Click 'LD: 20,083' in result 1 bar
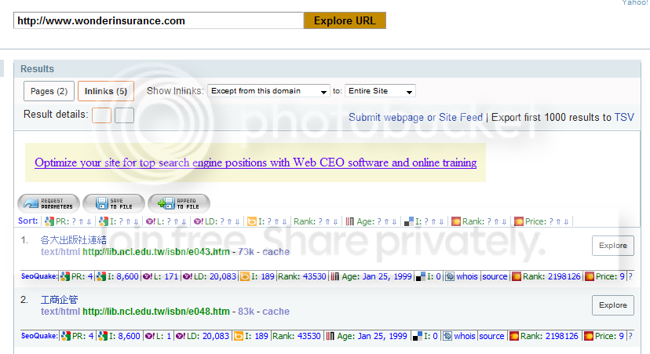650x354 pixels. point(215,276)
